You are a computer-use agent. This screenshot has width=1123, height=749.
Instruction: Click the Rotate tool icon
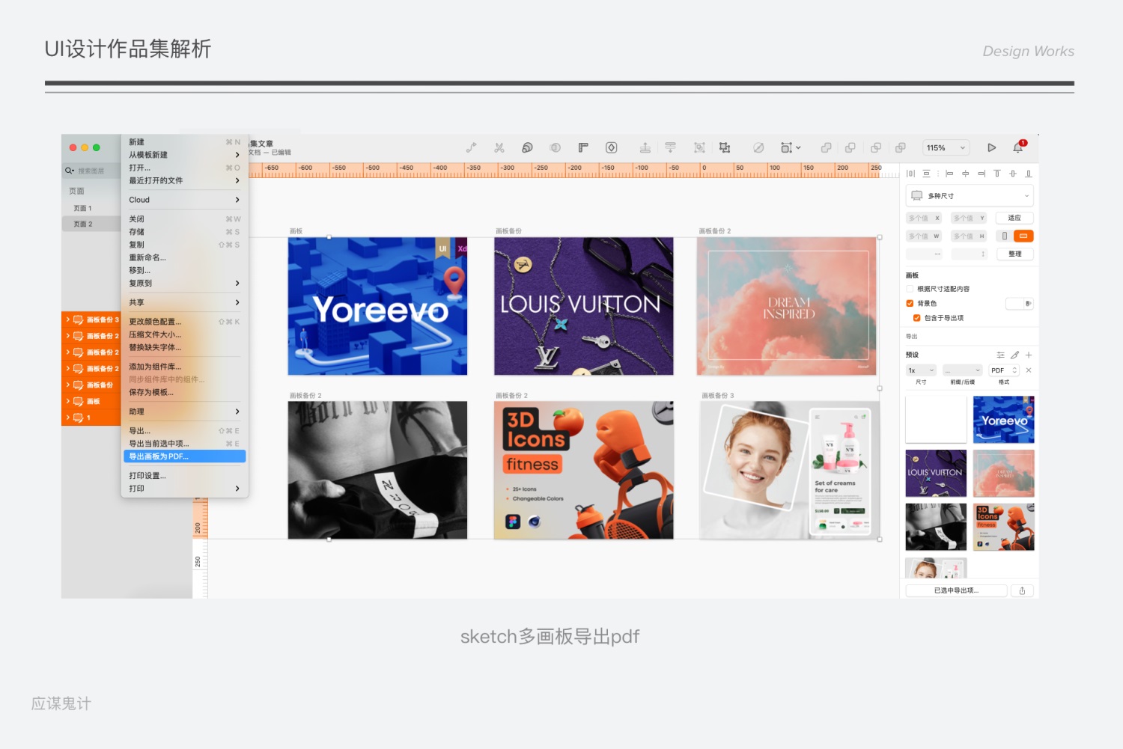(526, 147)
